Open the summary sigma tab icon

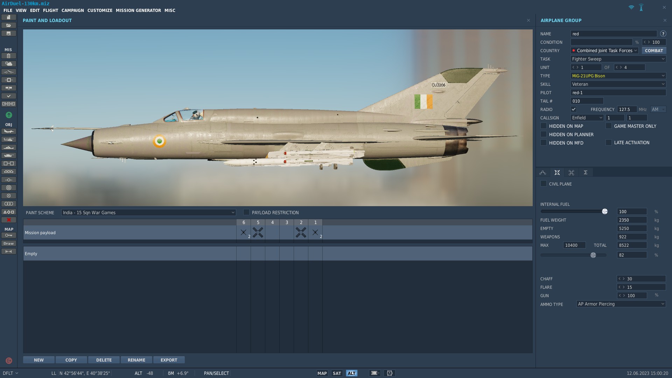(585, 173)
